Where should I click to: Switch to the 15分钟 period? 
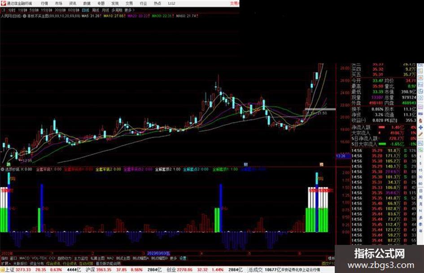tap(47, 10)
